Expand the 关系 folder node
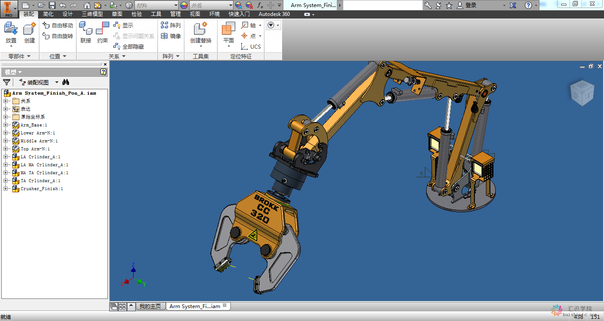The width and height of the screenshot is (604, 321). tap(6, 101)
